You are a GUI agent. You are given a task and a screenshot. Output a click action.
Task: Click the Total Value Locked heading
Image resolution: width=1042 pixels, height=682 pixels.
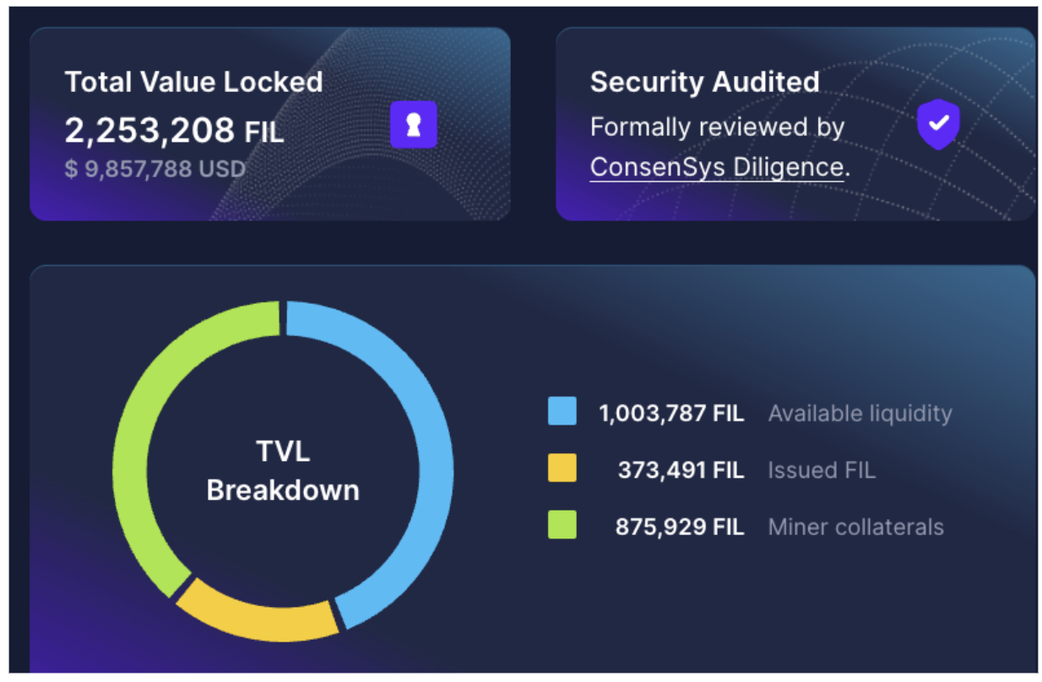click(193, 82)
